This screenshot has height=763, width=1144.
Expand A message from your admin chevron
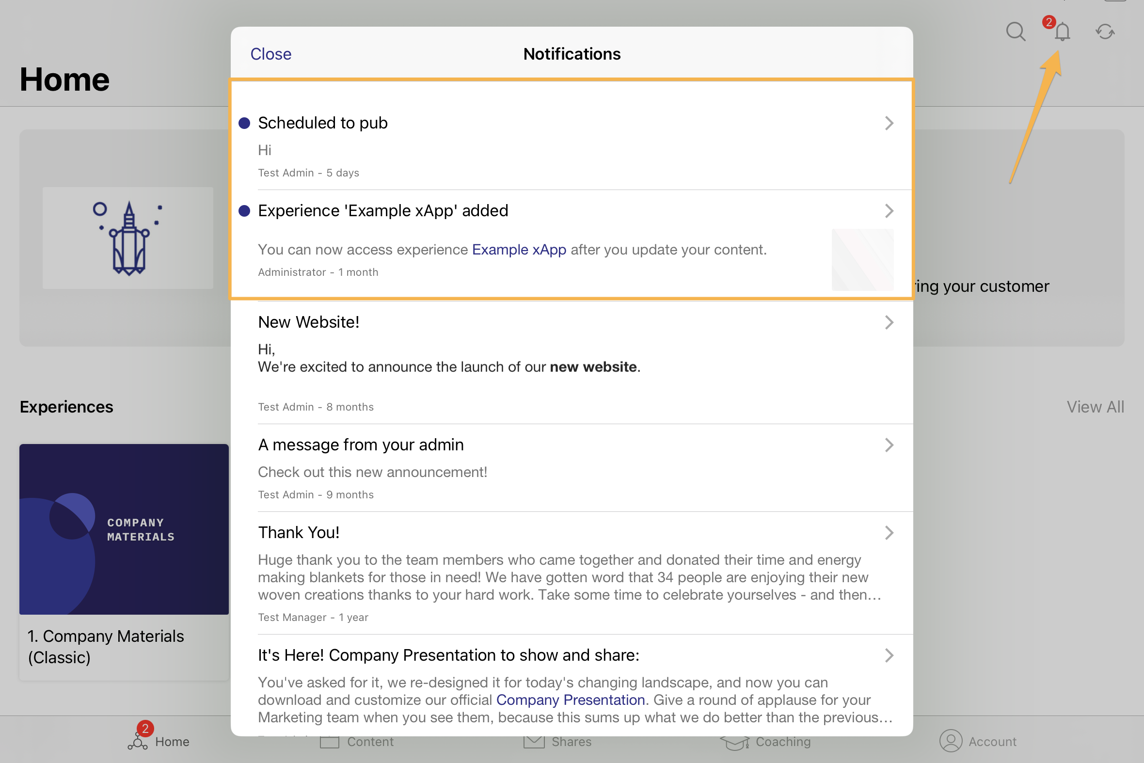[x=889, y=445]
